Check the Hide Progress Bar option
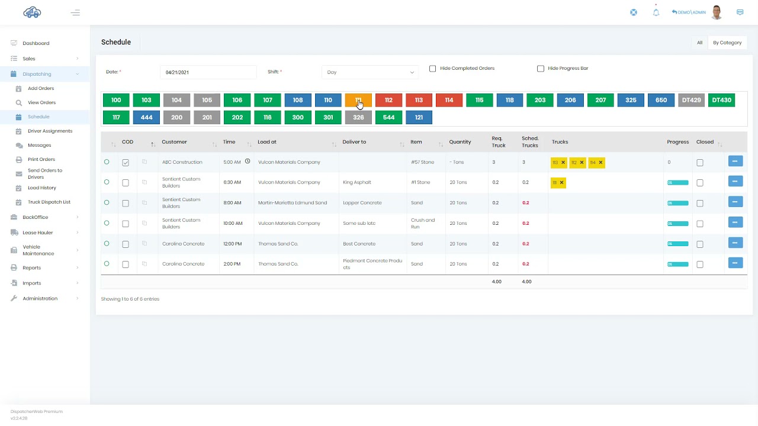Viewport: 758px width, 426px height. pyautogui.click(x=541, y=69)
